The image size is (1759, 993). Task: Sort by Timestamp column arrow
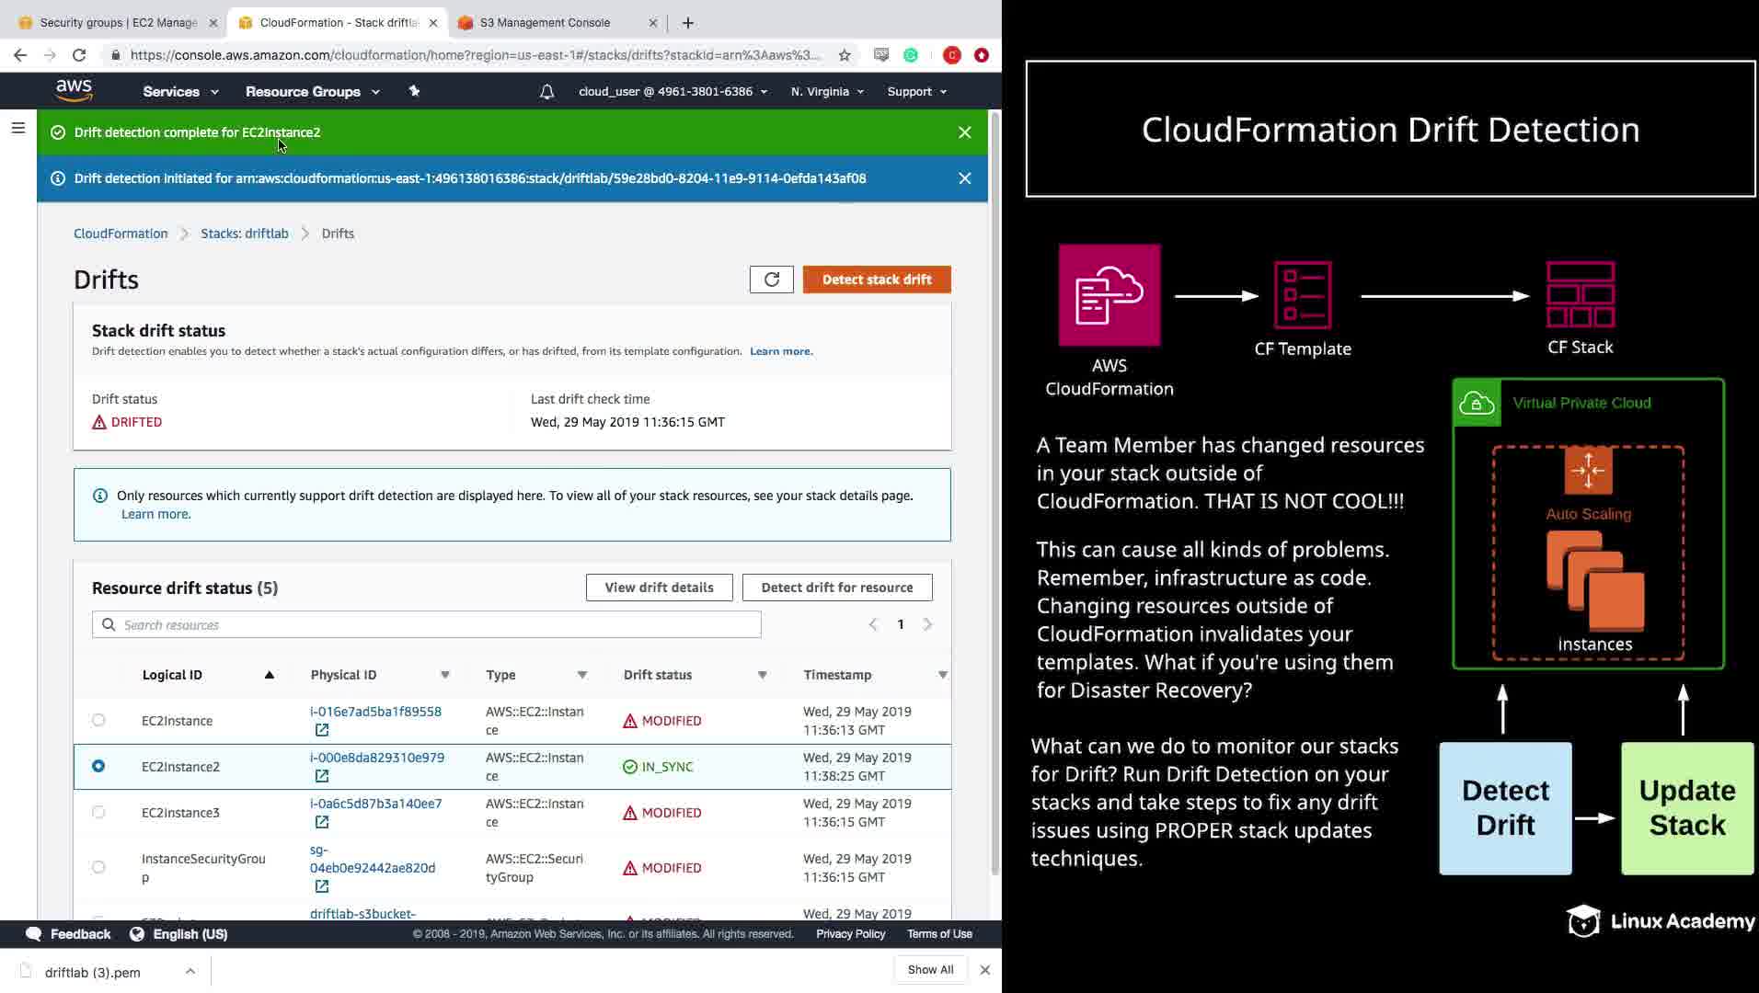pos(943,675)
